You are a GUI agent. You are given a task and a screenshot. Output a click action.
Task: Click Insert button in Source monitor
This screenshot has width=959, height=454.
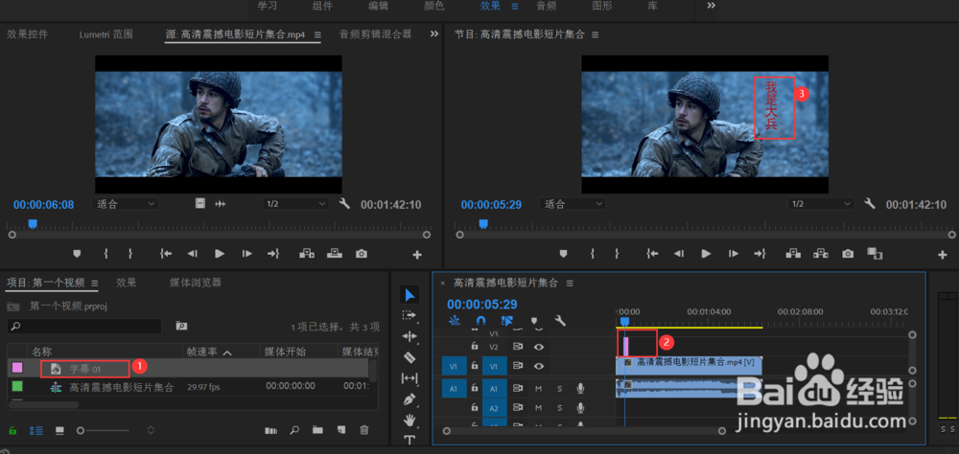(307, 254)
